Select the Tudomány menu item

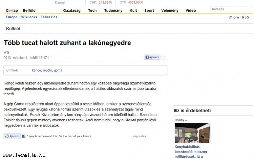113,11
